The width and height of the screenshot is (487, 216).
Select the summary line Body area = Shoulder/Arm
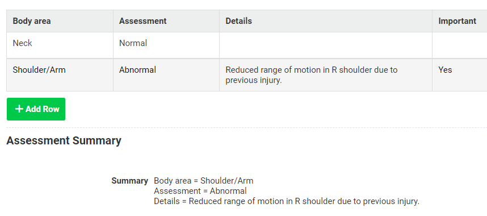point(203,181)
